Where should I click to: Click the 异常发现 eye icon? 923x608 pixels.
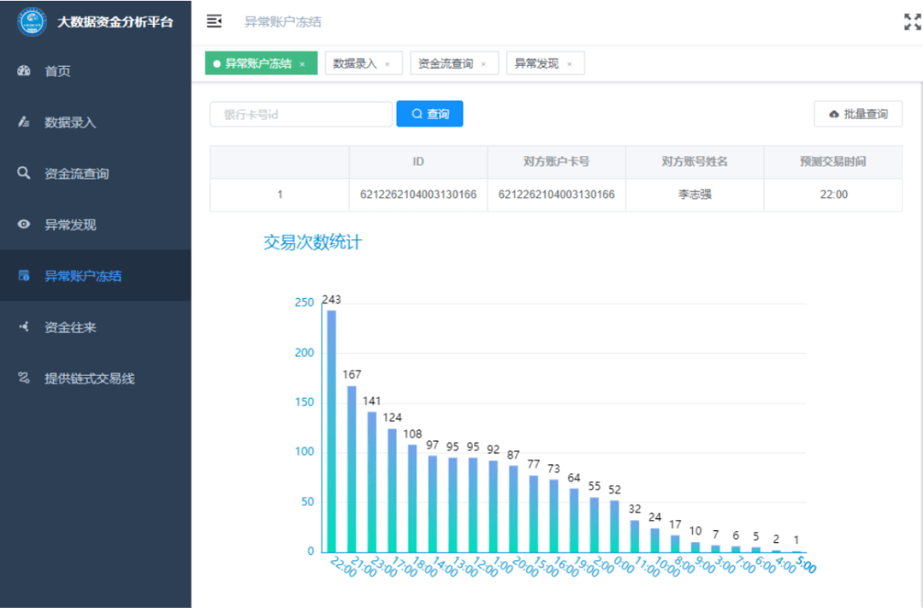click(24, 224)
